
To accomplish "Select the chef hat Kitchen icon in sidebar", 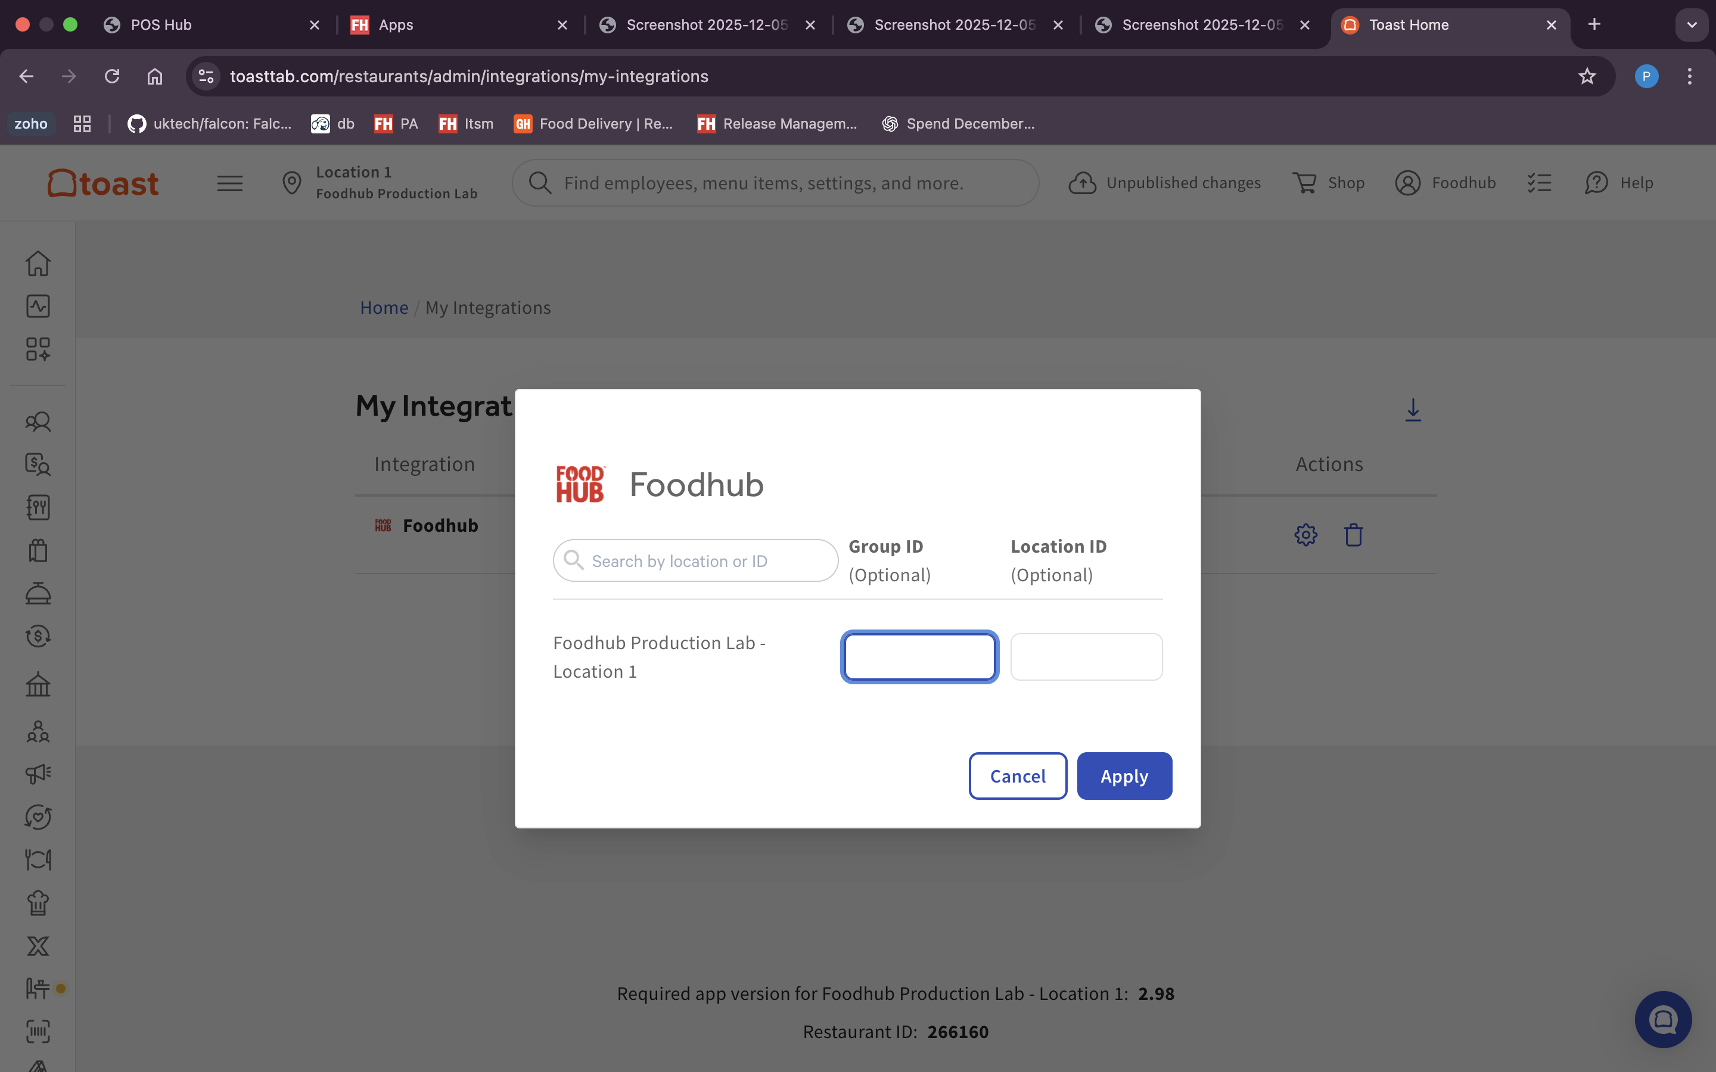I will coord(38,903).
